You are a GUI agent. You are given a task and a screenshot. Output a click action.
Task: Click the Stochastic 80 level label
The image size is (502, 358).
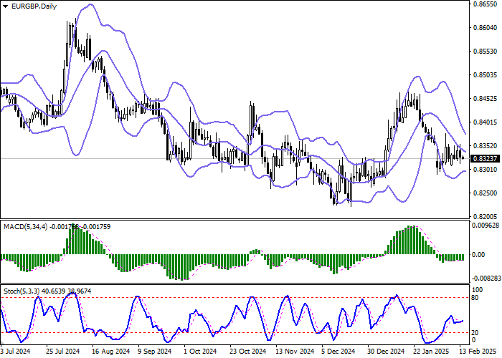point(475,298)
